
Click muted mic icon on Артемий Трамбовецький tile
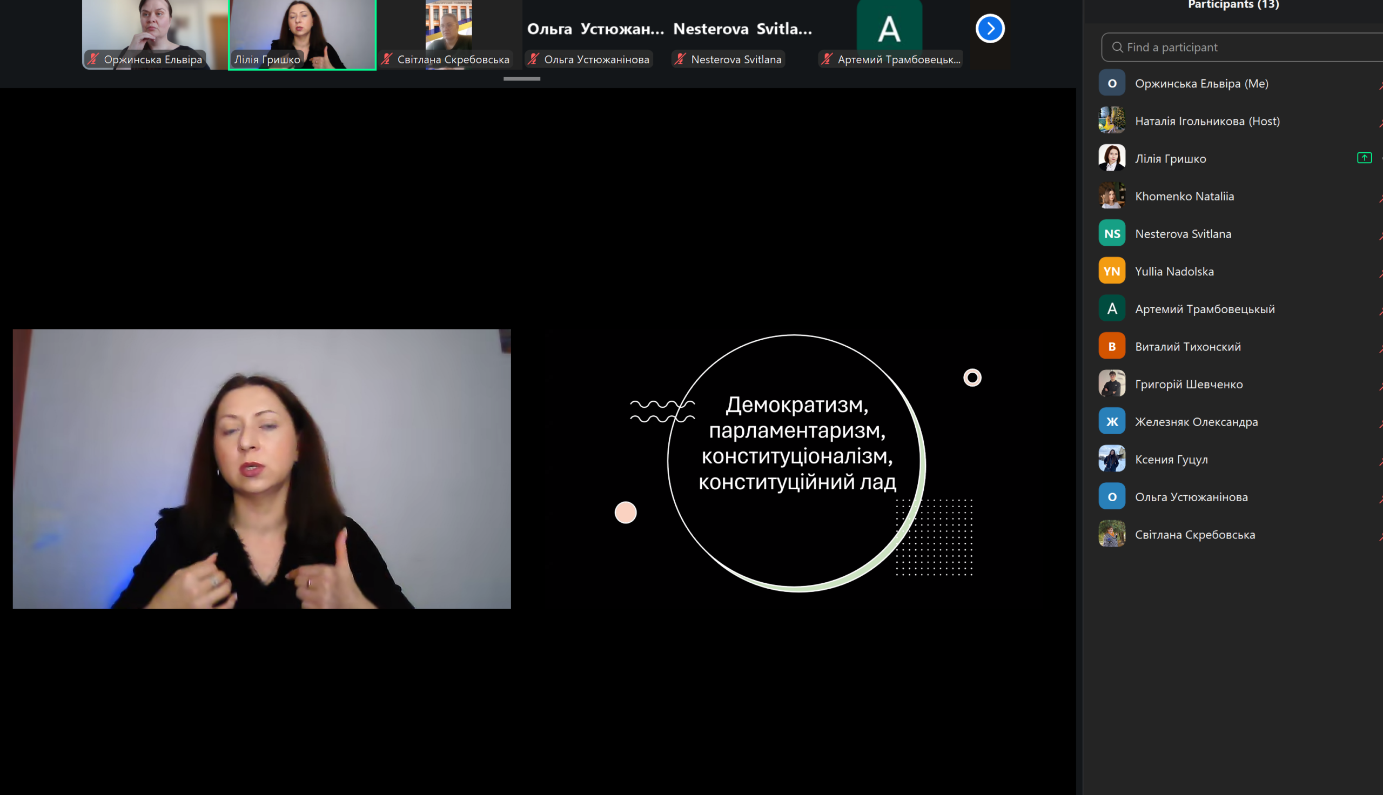pyautogui.click(x=827, y=59)
